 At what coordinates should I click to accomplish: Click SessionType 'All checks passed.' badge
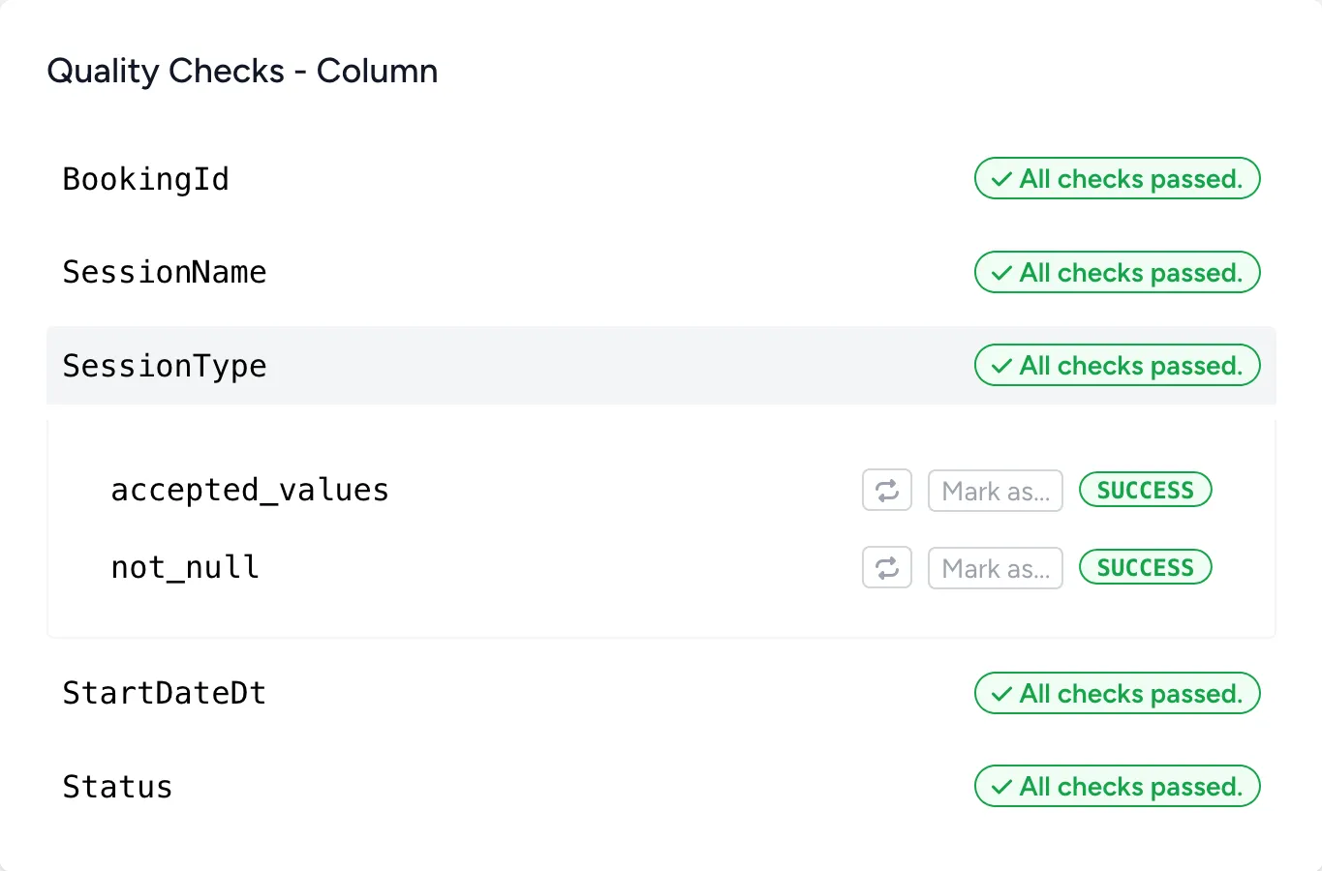point(1117,366)
